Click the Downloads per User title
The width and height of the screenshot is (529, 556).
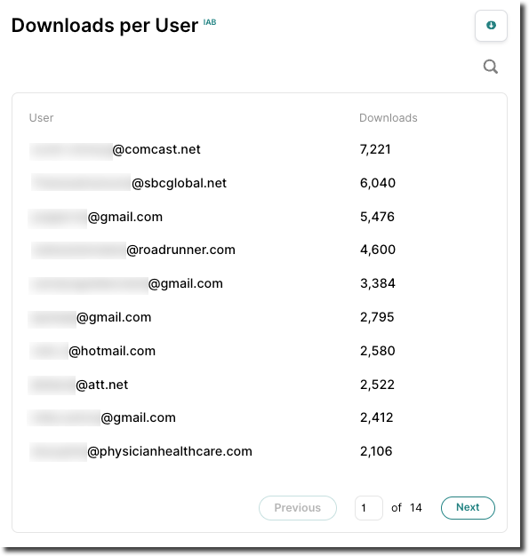pos(105,26)
